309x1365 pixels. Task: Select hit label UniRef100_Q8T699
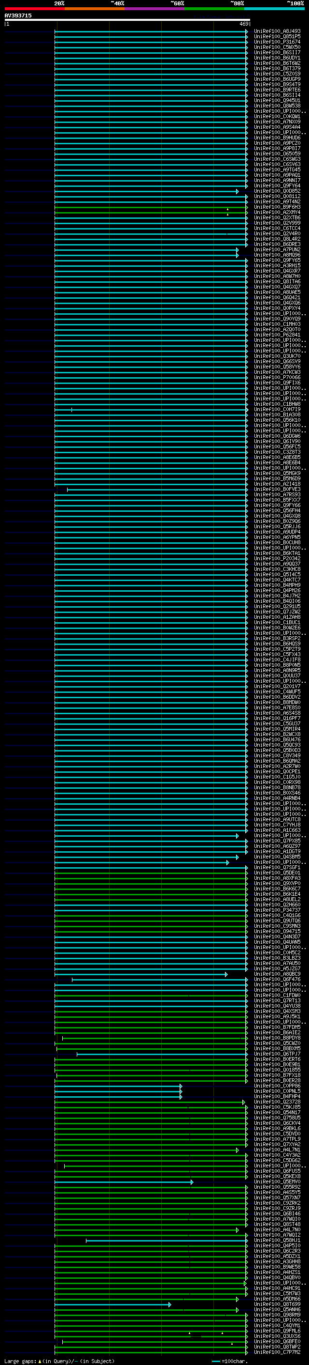(x=277, y=1304)
